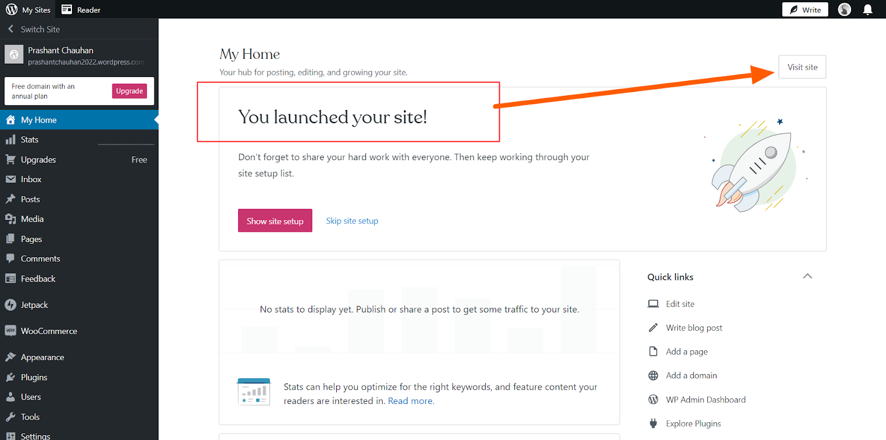Click the pink Upgrade button
The image size is (886, 440).
click(x=130, y=91)
